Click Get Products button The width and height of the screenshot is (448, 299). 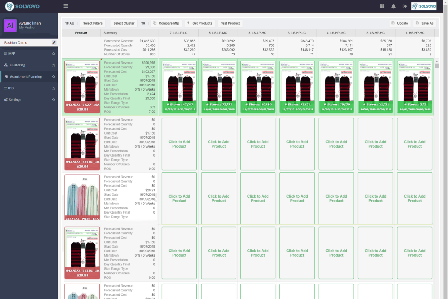click(x=199, y=23)
